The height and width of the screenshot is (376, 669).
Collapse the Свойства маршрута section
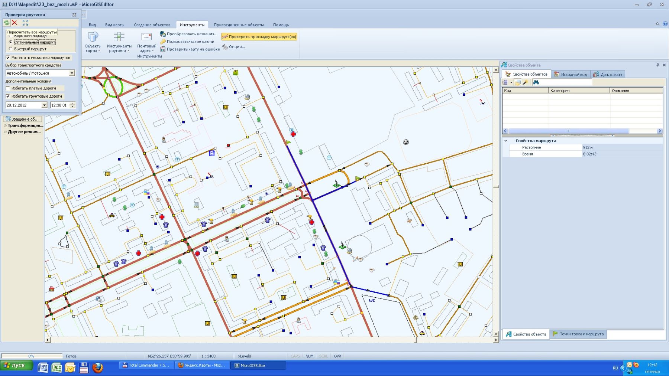(506, 141)
